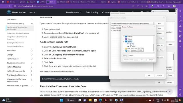Open Microsoft Edge from the taskbar
183x103 pixels.
pos(100,100)
